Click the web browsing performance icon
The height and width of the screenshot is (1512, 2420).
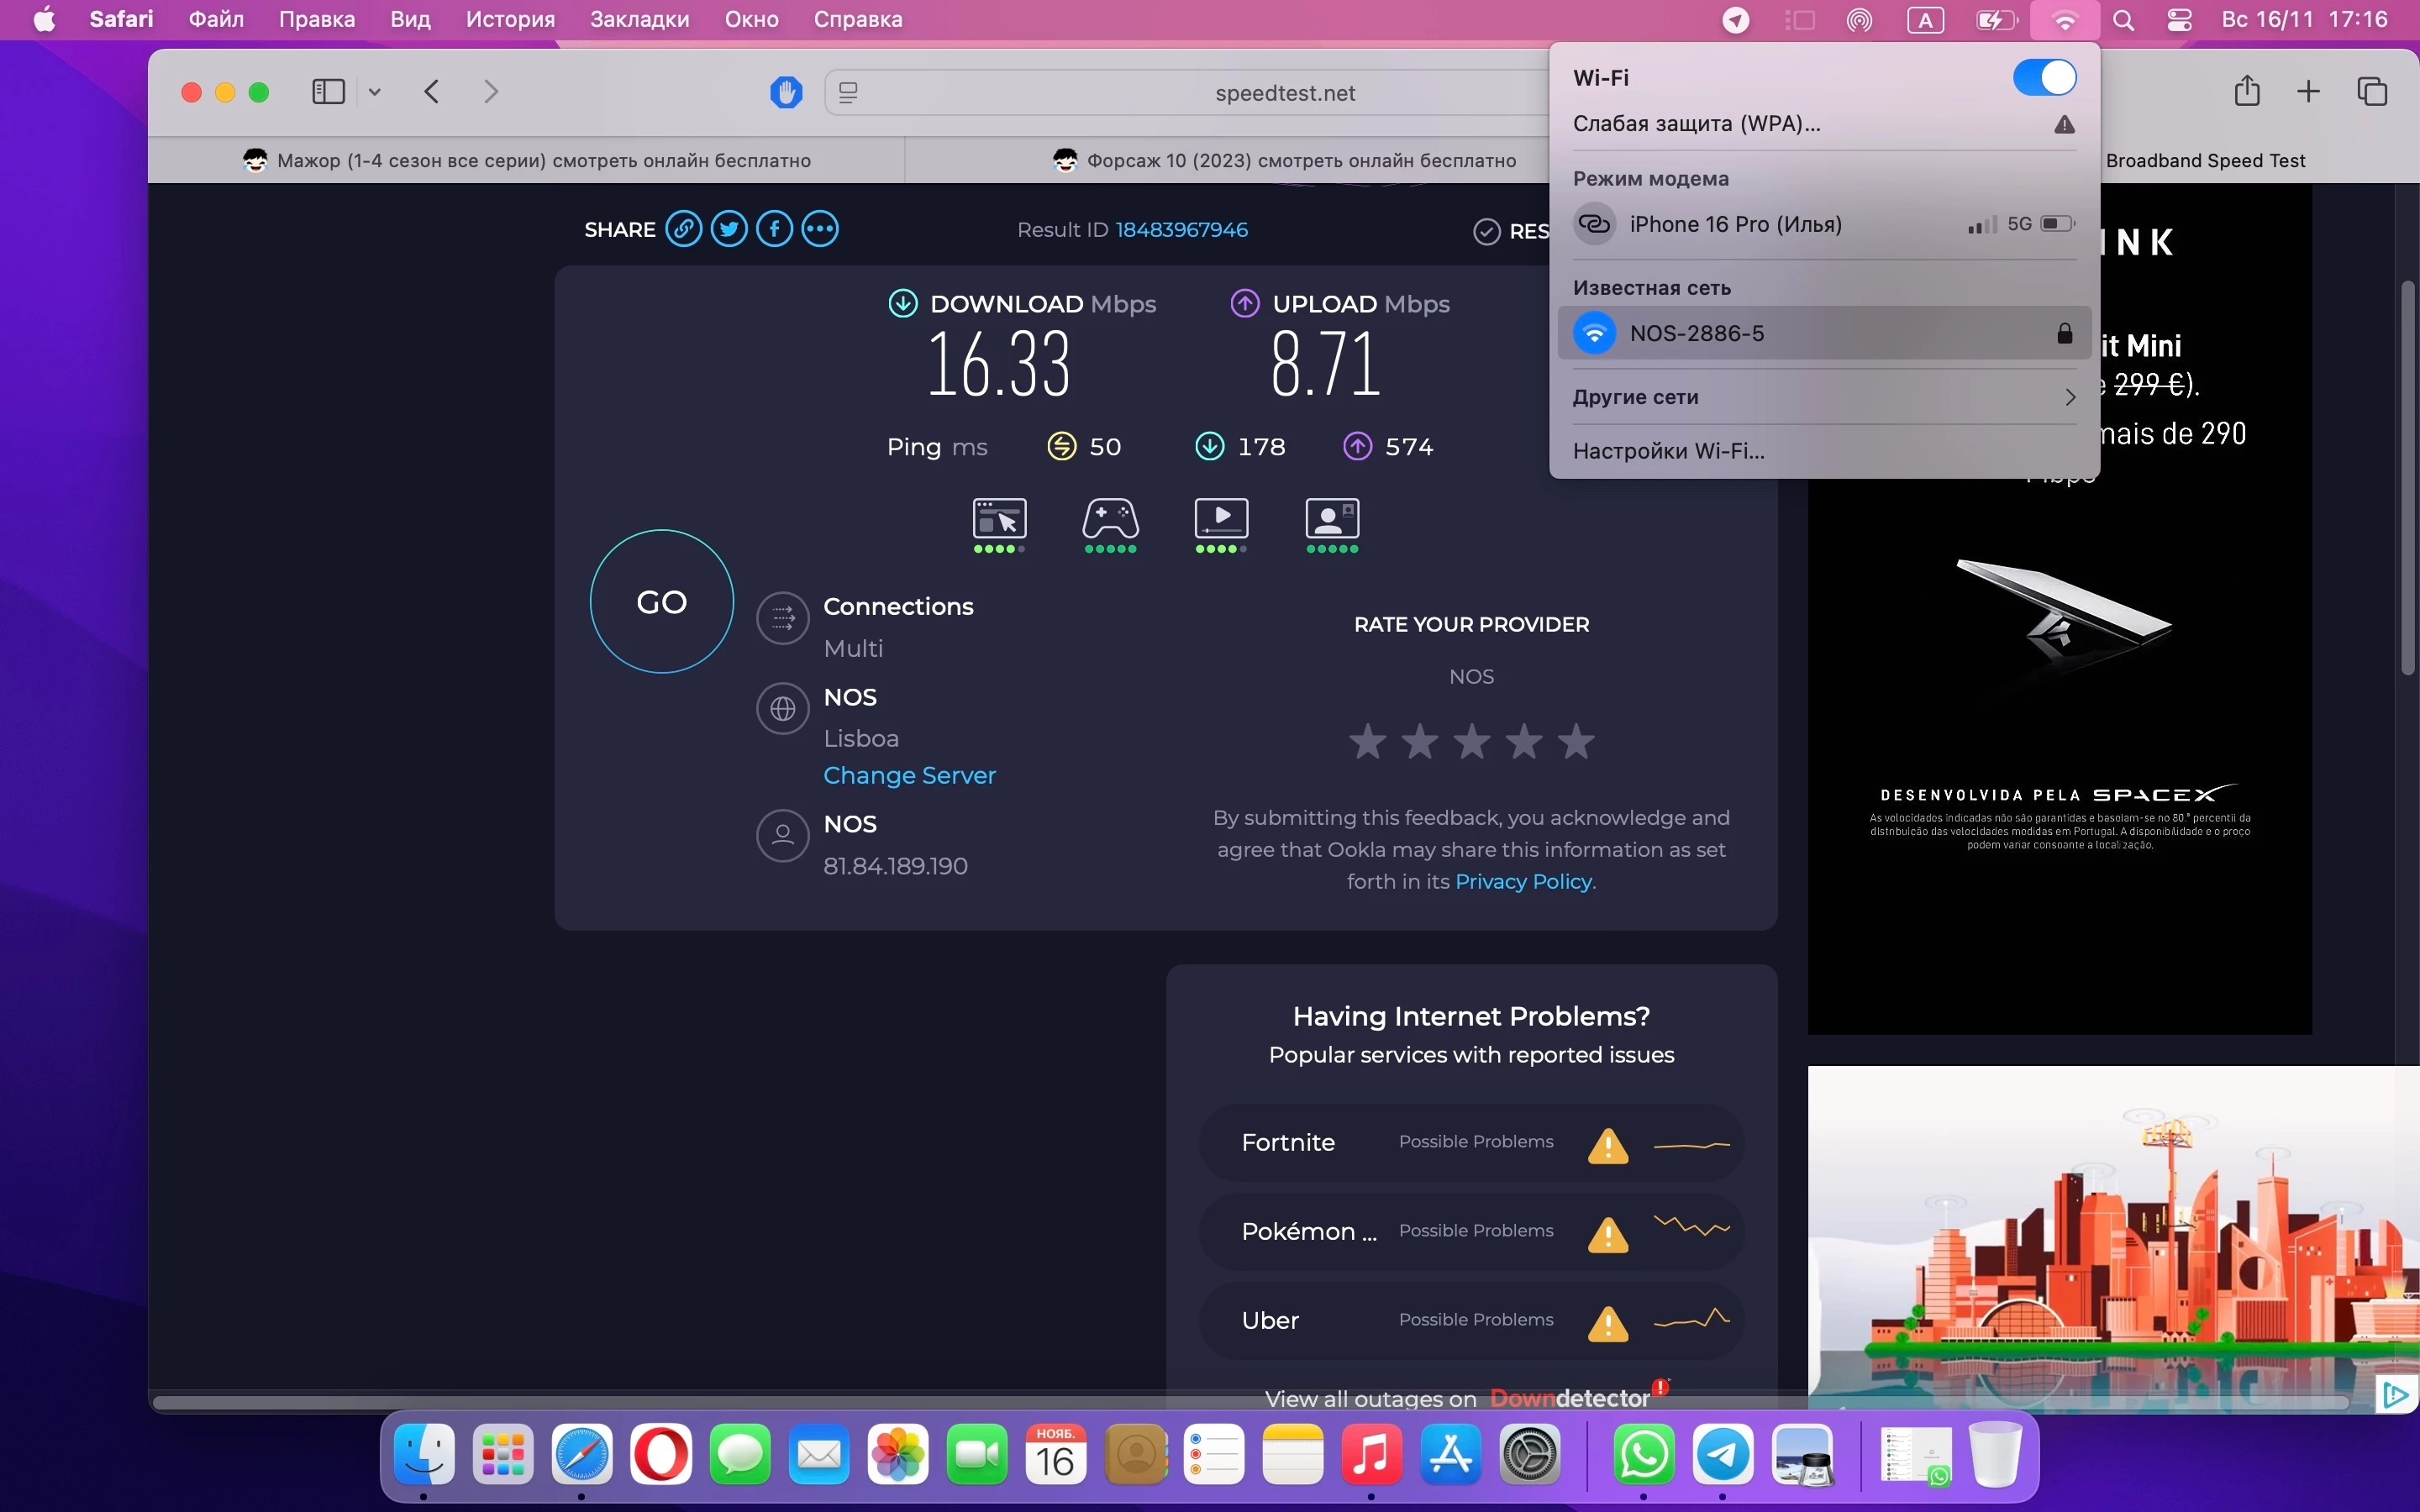(999, 519)
